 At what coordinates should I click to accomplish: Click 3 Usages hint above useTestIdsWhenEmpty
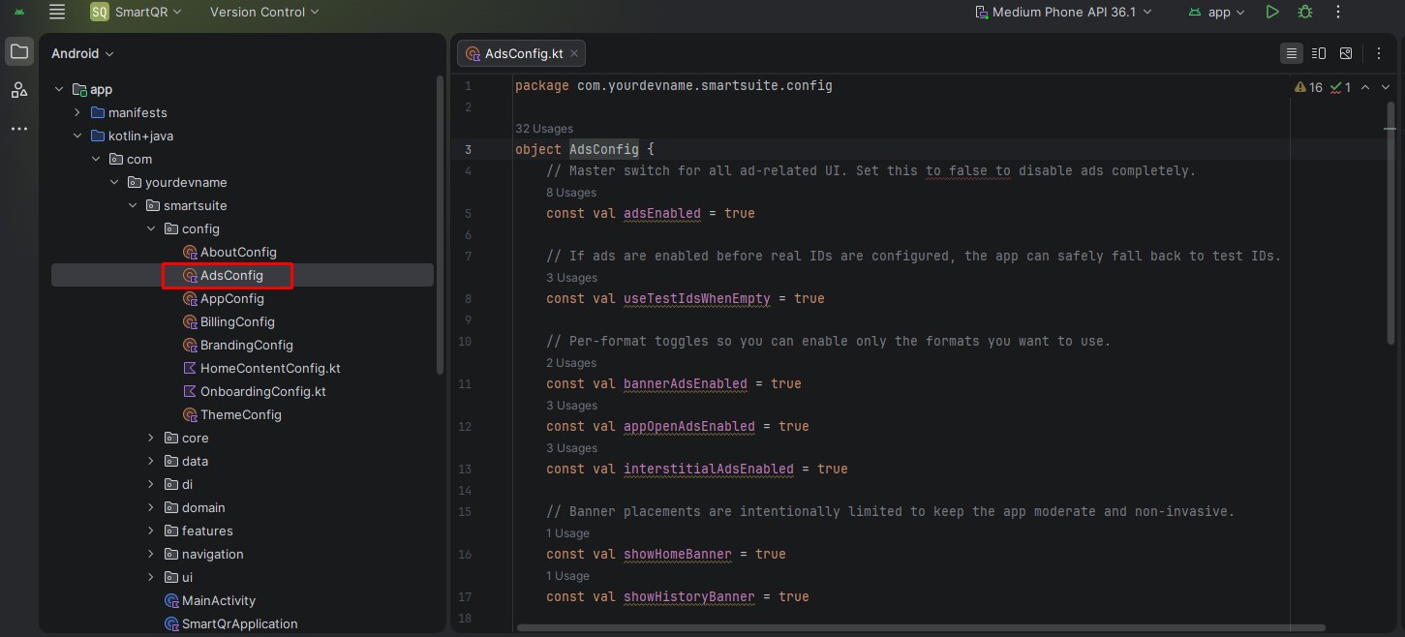571,278
